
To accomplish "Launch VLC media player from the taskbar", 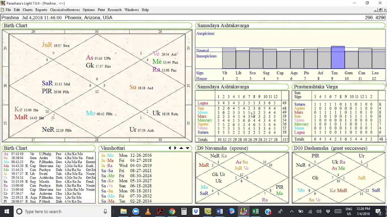I will 148,212.
